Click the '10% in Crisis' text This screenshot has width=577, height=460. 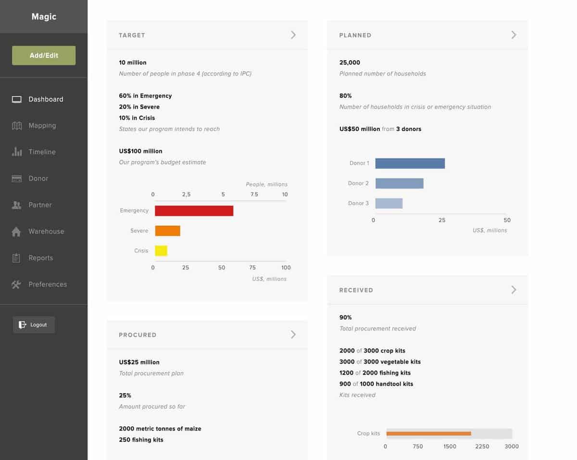137,118
